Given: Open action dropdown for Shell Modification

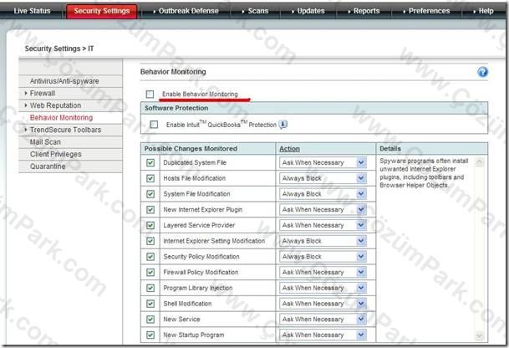Looking at the screenshot, I should 323,304.
